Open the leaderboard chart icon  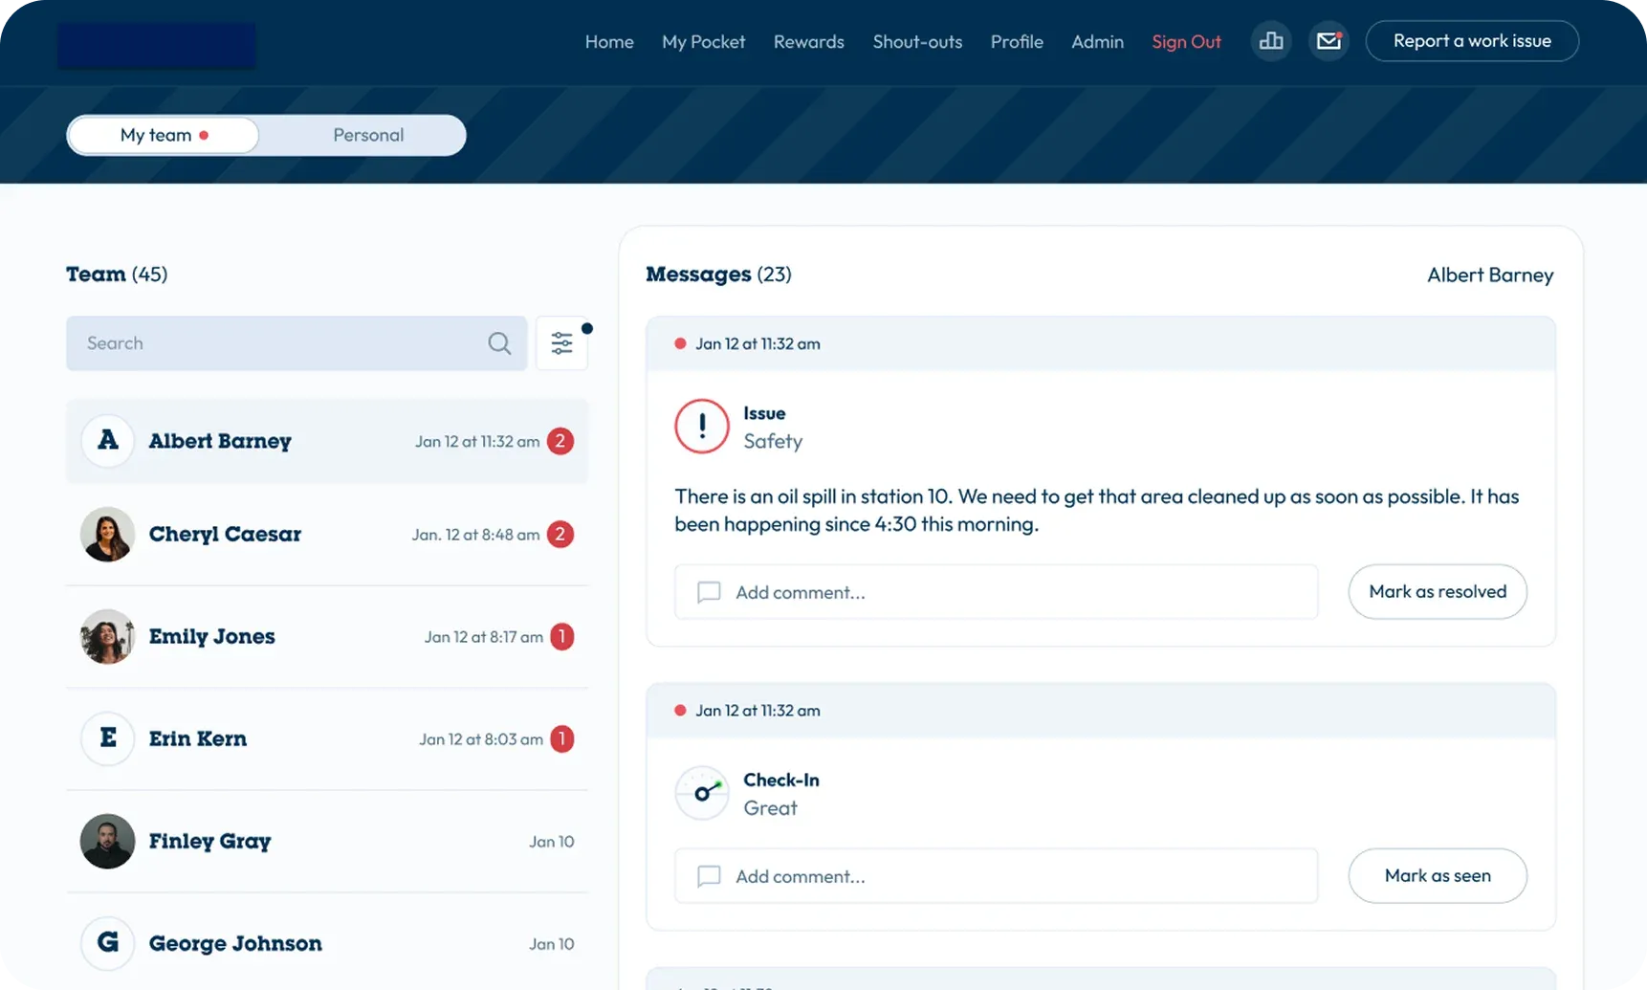1270,41
